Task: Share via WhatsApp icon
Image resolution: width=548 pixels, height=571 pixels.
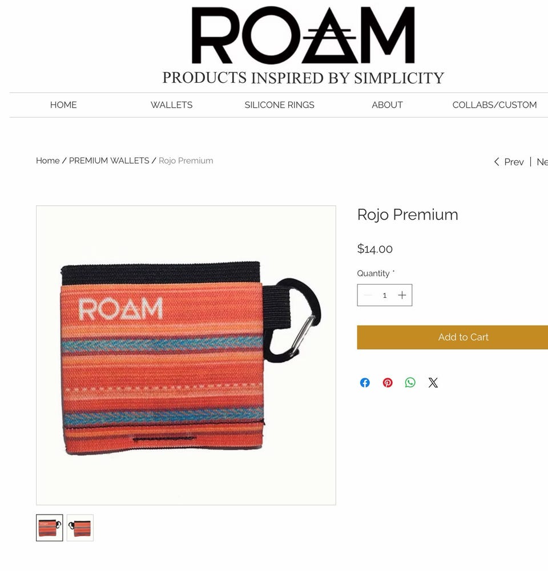Action: [x=410, y=383]
